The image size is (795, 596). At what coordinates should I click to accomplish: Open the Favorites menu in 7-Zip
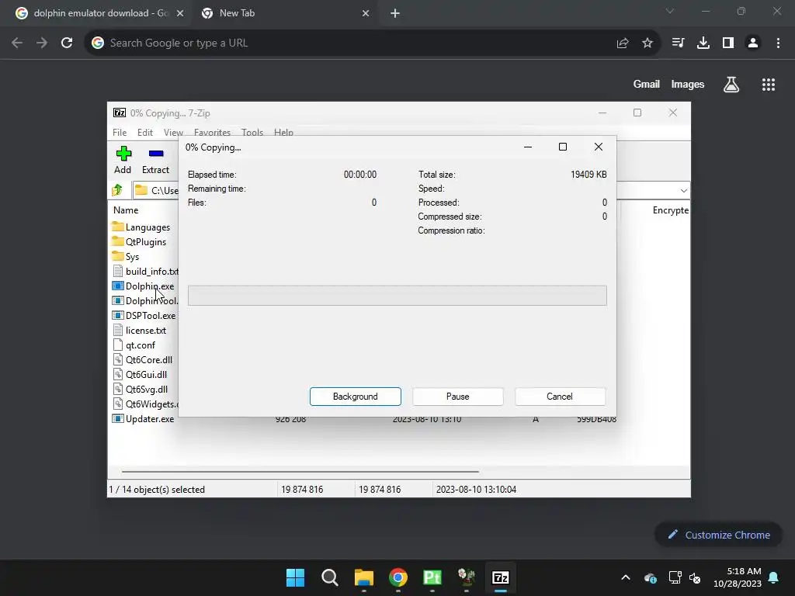(x=212, y=132)
